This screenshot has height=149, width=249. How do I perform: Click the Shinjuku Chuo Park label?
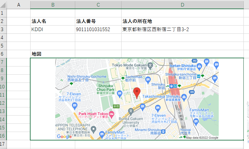tap(105, 88)
